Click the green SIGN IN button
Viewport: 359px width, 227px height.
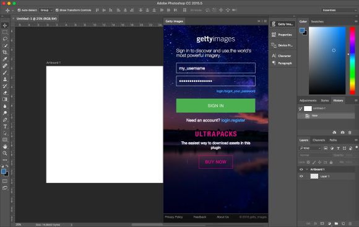(215, 105)
